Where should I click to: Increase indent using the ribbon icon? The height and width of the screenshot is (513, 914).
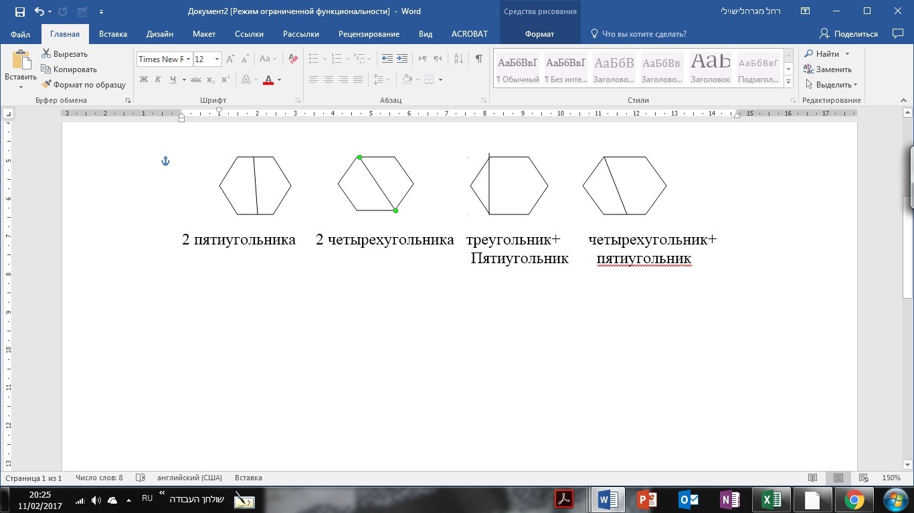click(x=402, y=59)
